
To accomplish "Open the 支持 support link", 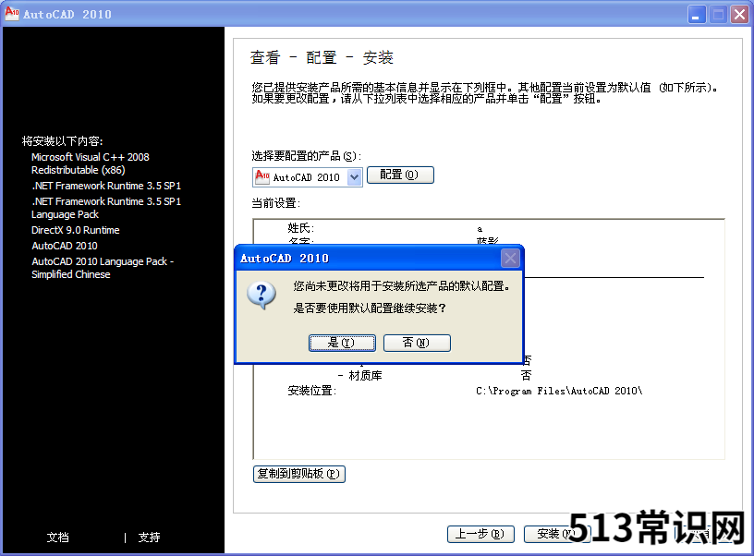I will (149, 538).
